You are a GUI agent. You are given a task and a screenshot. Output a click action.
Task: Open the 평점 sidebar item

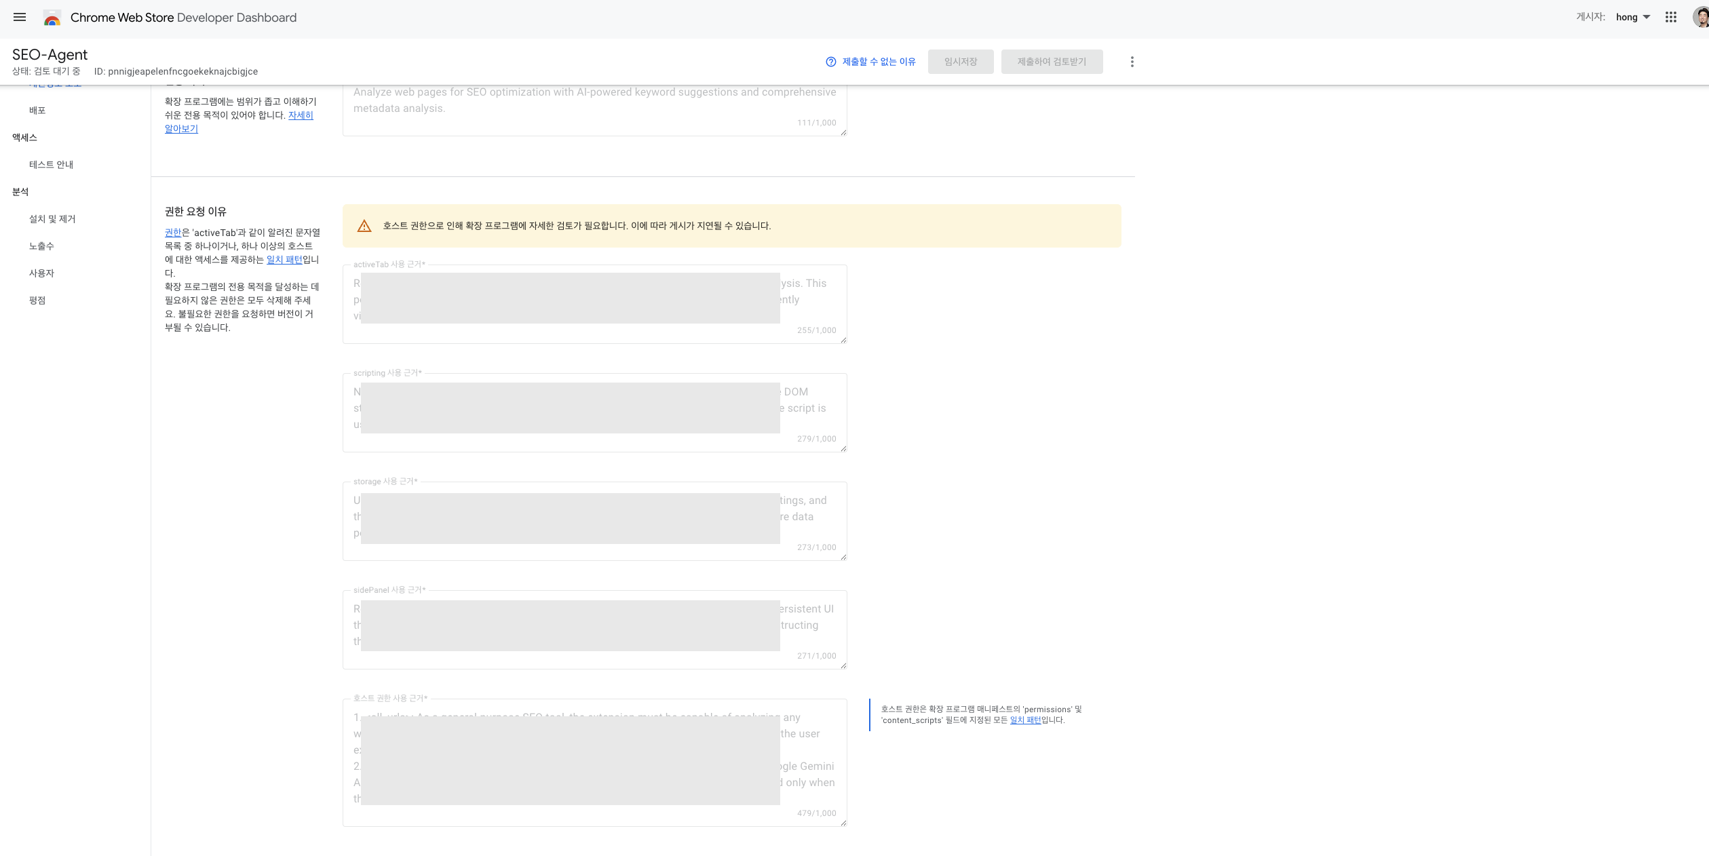pyautogui.click(x=37, y=300)
